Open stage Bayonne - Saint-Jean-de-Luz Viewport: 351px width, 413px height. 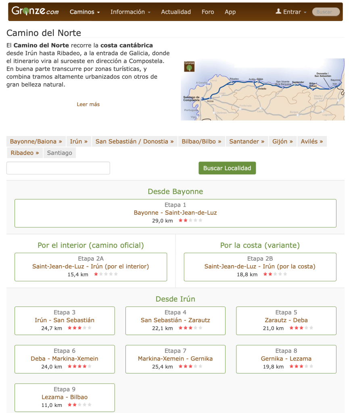pos(175,213)
